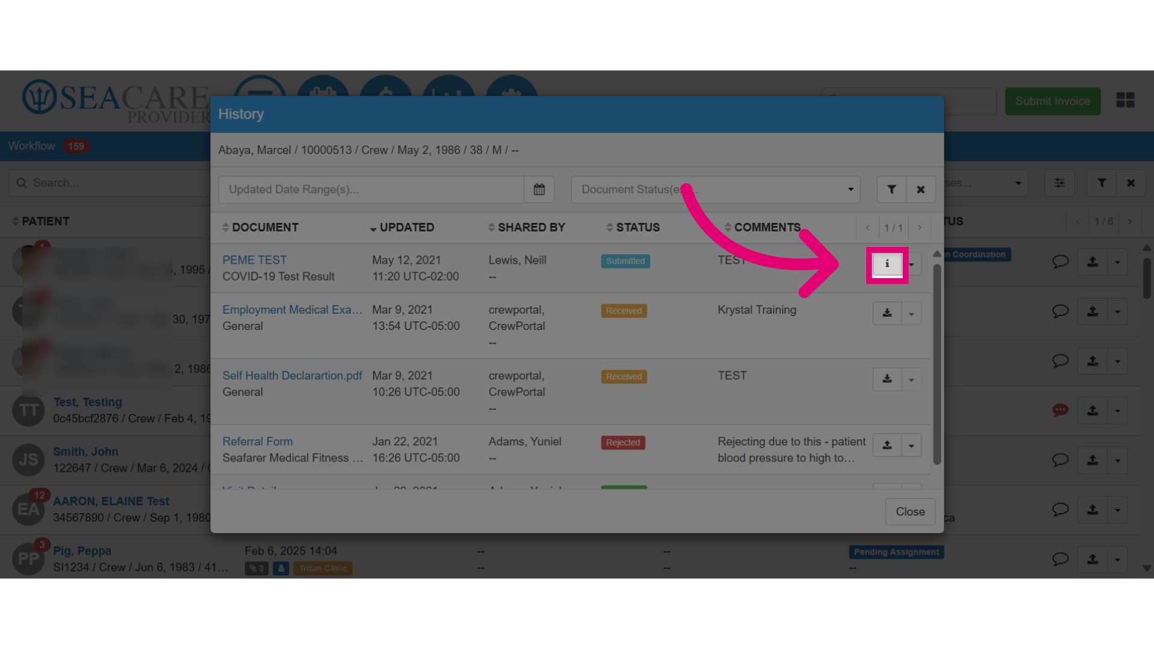This screenshot has height=649, width=1154.
Task: Open Referral Form link
Action: point(257,442)
